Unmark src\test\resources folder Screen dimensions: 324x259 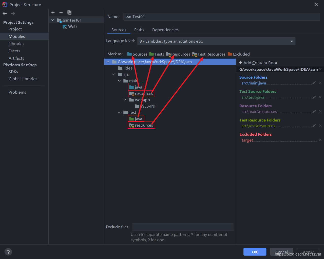(320, 126)
